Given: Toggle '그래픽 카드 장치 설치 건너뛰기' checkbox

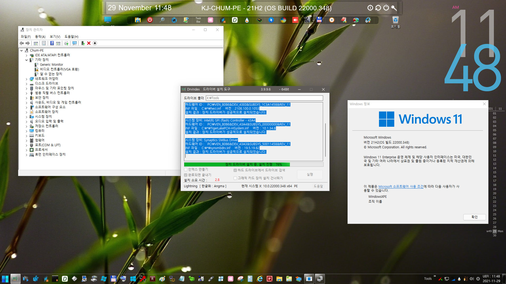Looking at the screenshot, I should pyautogui.click(x=235, y=178).
